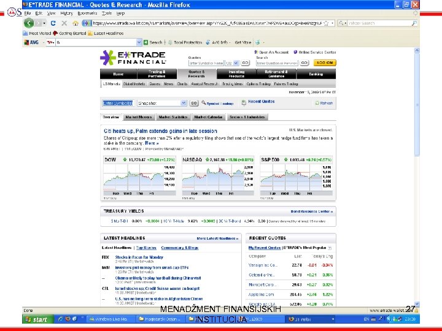442x331 pixels.
Task: Open the History menu
Action: [66, 13]
